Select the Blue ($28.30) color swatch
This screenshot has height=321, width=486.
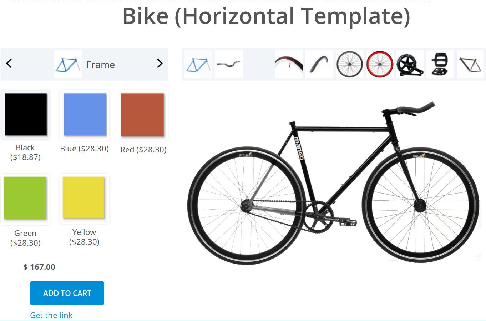tap(84, 115)
